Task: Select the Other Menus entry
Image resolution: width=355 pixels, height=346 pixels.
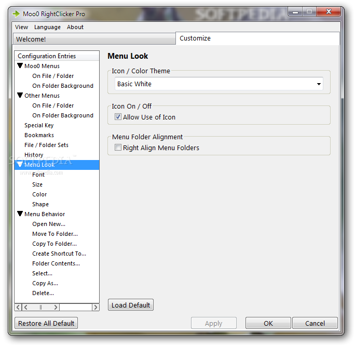Action: pyautogui.click(x=42, y=96)
